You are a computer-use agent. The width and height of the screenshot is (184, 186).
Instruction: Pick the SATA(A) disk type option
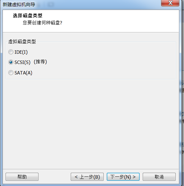11,73
